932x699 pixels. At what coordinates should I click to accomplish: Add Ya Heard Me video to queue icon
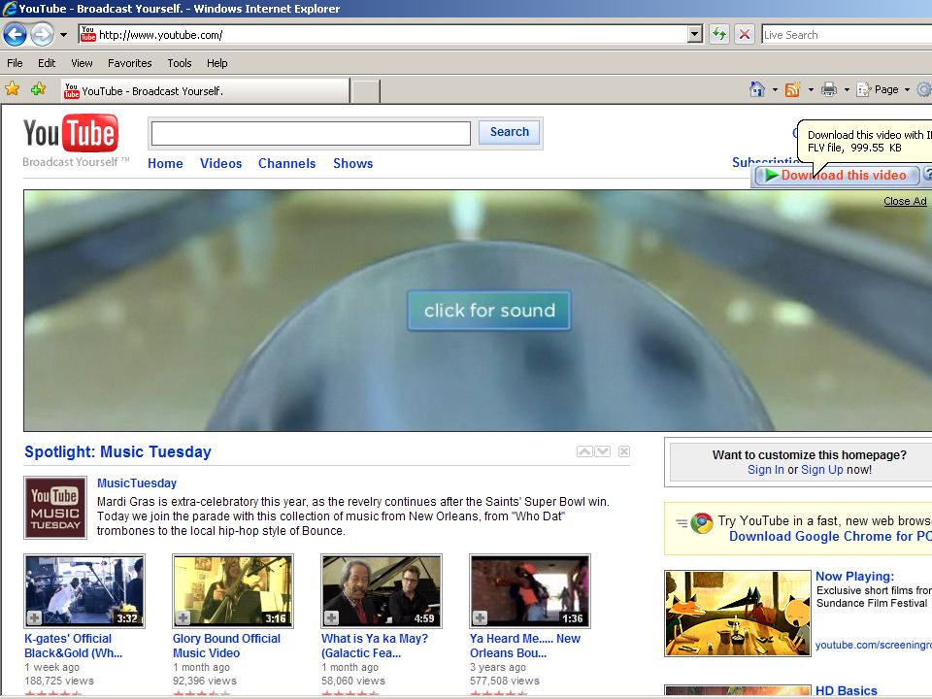tap(481, 618)
